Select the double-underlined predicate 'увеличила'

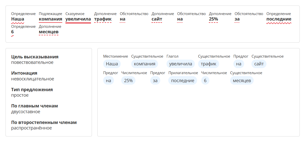pos(78,19)
